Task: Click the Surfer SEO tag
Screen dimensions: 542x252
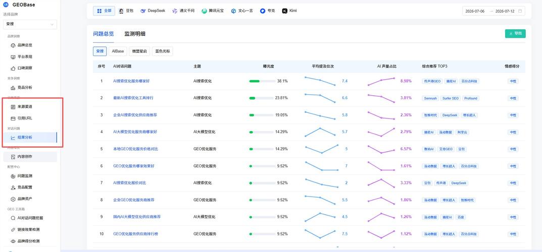Action: coord(451,98)
